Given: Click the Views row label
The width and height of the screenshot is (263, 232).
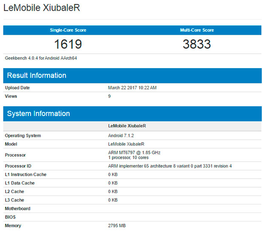Looking at the screenshot, I should [11, 96].
